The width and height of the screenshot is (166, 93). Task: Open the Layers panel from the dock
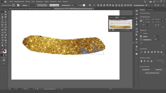(x=137, y=47)
